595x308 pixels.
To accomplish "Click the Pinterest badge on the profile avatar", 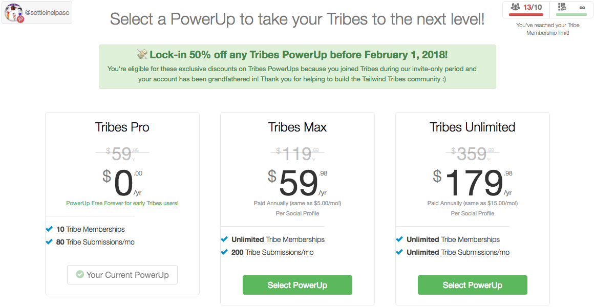I will [x=20, y=19].
